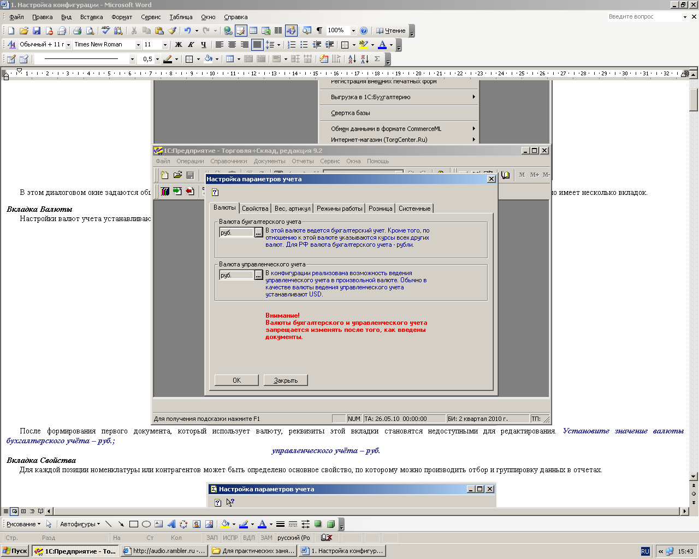Open the Формат menu in Word

[x=122, y=17]
